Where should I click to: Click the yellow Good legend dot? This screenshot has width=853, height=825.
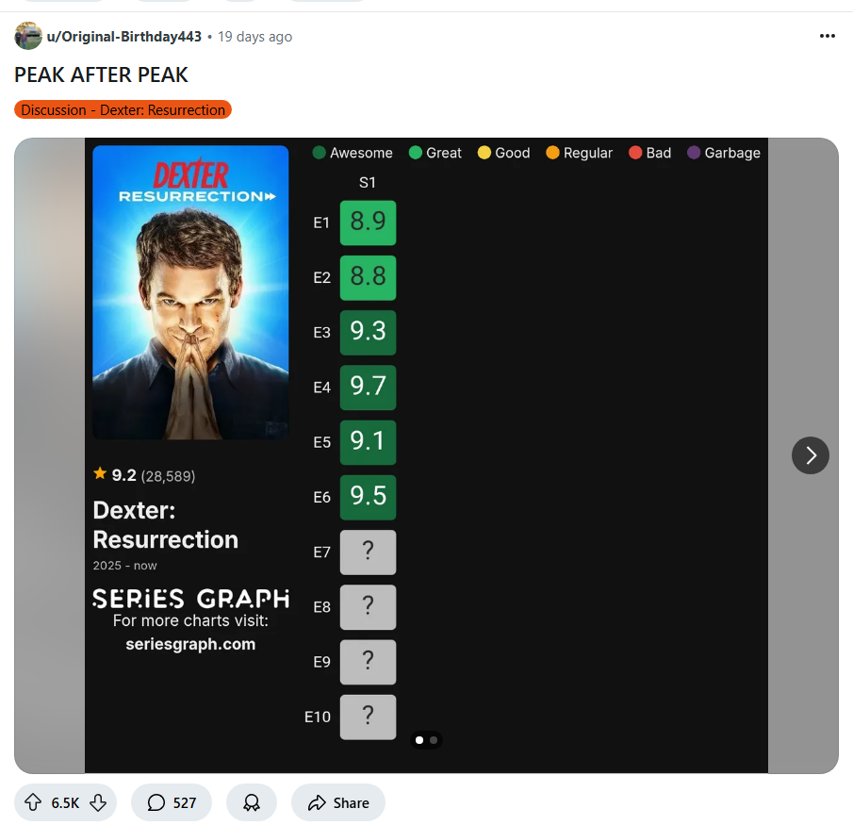(484, 153)
